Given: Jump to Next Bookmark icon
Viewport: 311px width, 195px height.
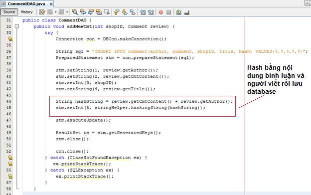Looking at the screenshot, I should pyautogui.click(x=125, y=12).
